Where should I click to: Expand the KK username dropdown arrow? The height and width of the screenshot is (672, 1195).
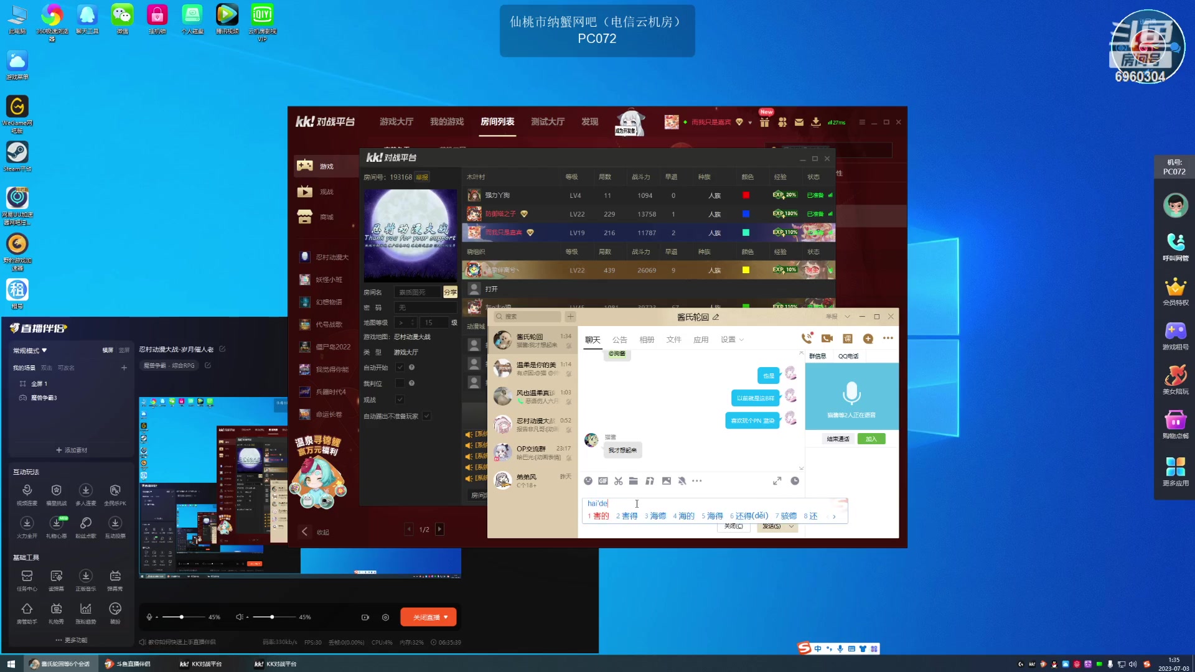[749, 123]
